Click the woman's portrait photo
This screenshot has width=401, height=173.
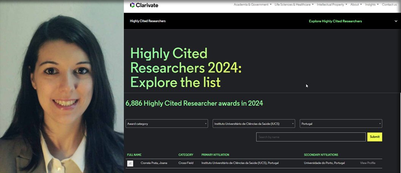[x=62, y=87]
